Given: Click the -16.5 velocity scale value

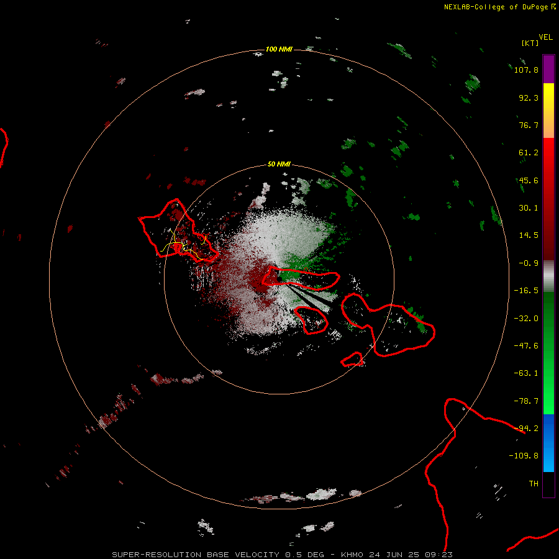Looking at the screenshot, I should [x=526, y=291].
